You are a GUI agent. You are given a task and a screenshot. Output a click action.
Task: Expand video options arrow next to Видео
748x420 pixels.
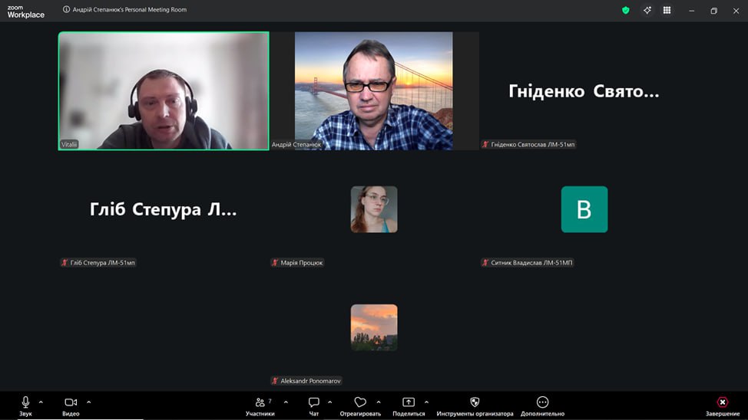89,402
